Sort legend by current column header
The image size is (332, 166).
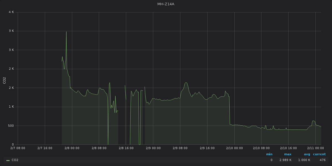coord(319,154)
